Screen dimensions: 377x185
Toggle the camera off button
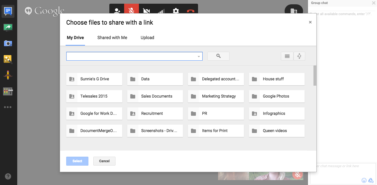pyautogui.click(x=146, y=11)
